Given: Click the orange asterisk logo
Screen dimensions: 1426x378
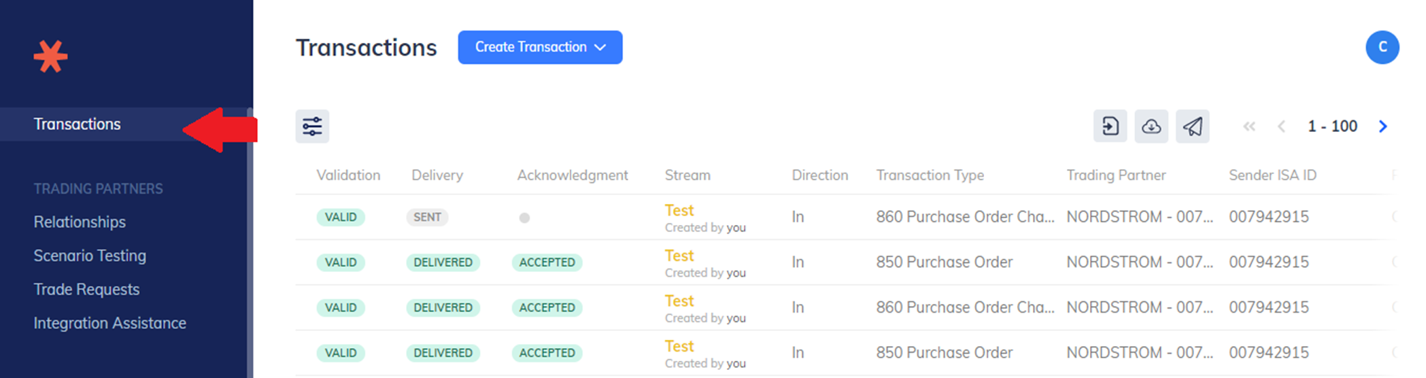Looking at the screenshot, I should pyautogui.click(x=51, y=57).
